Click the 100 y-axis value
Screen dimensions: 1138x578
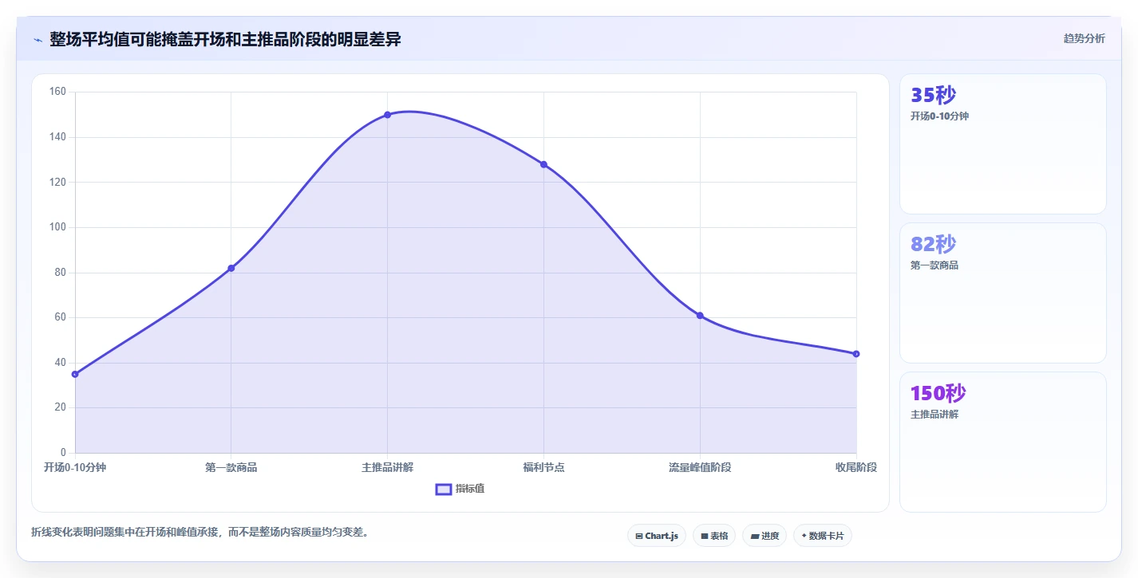[57, 227]
